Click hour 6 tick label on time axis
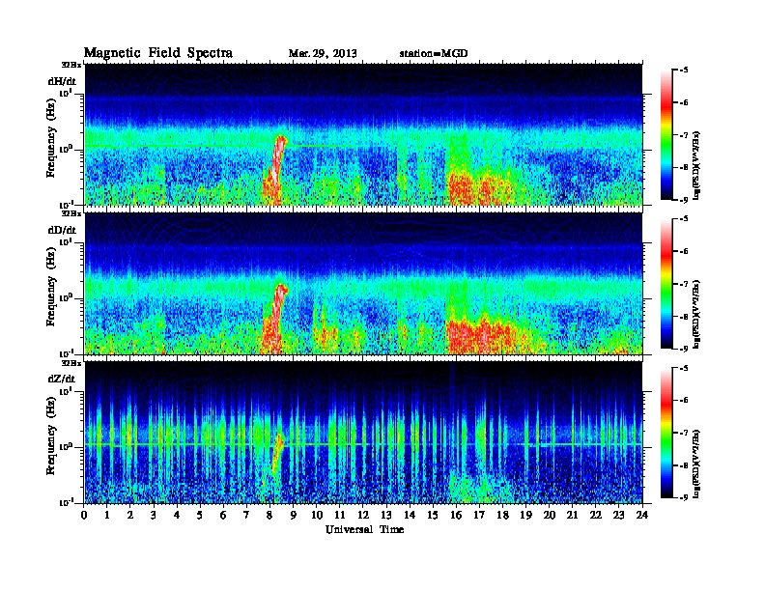 223,515
